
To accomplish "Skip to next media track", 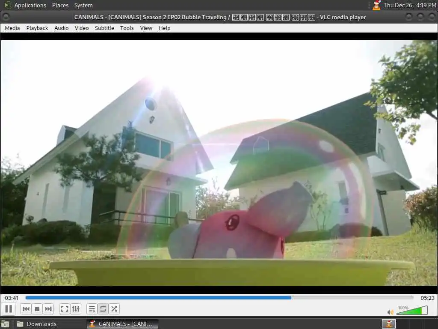I will [x=48, y=309].
